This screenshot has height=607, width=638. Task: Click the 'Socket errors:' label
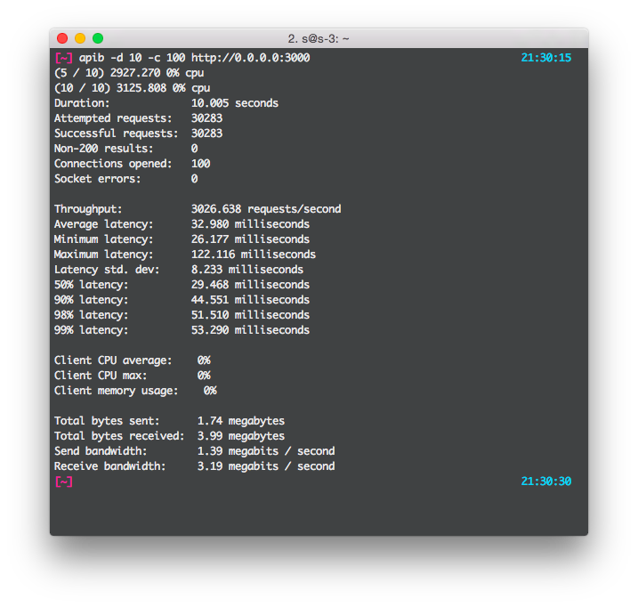tap(98, 179)
